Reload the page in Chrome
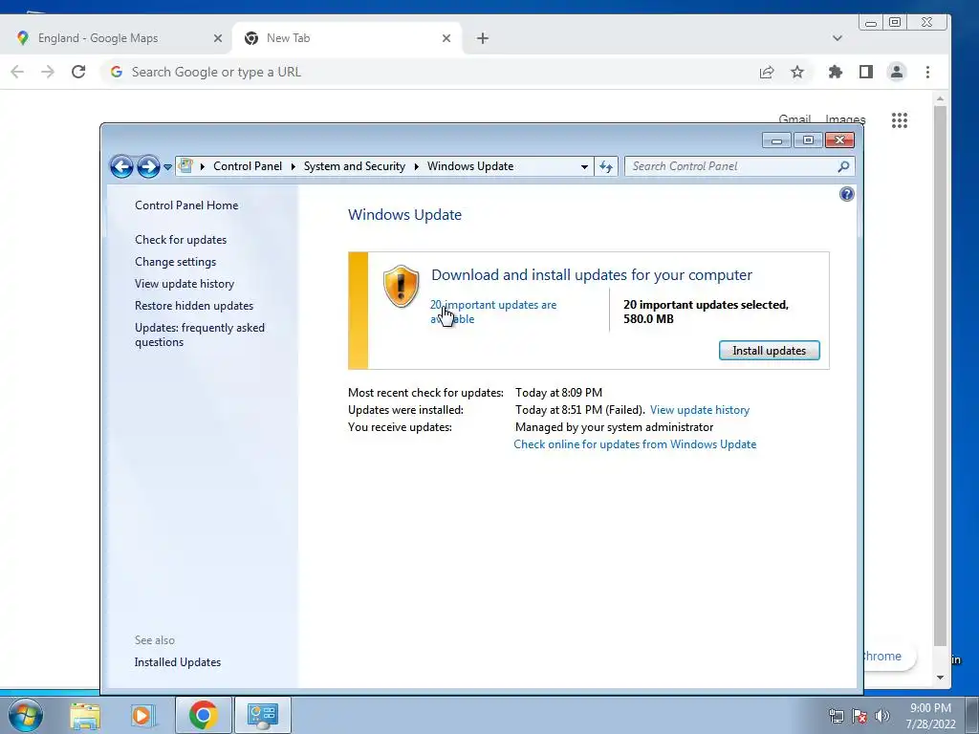 (78, 72)
